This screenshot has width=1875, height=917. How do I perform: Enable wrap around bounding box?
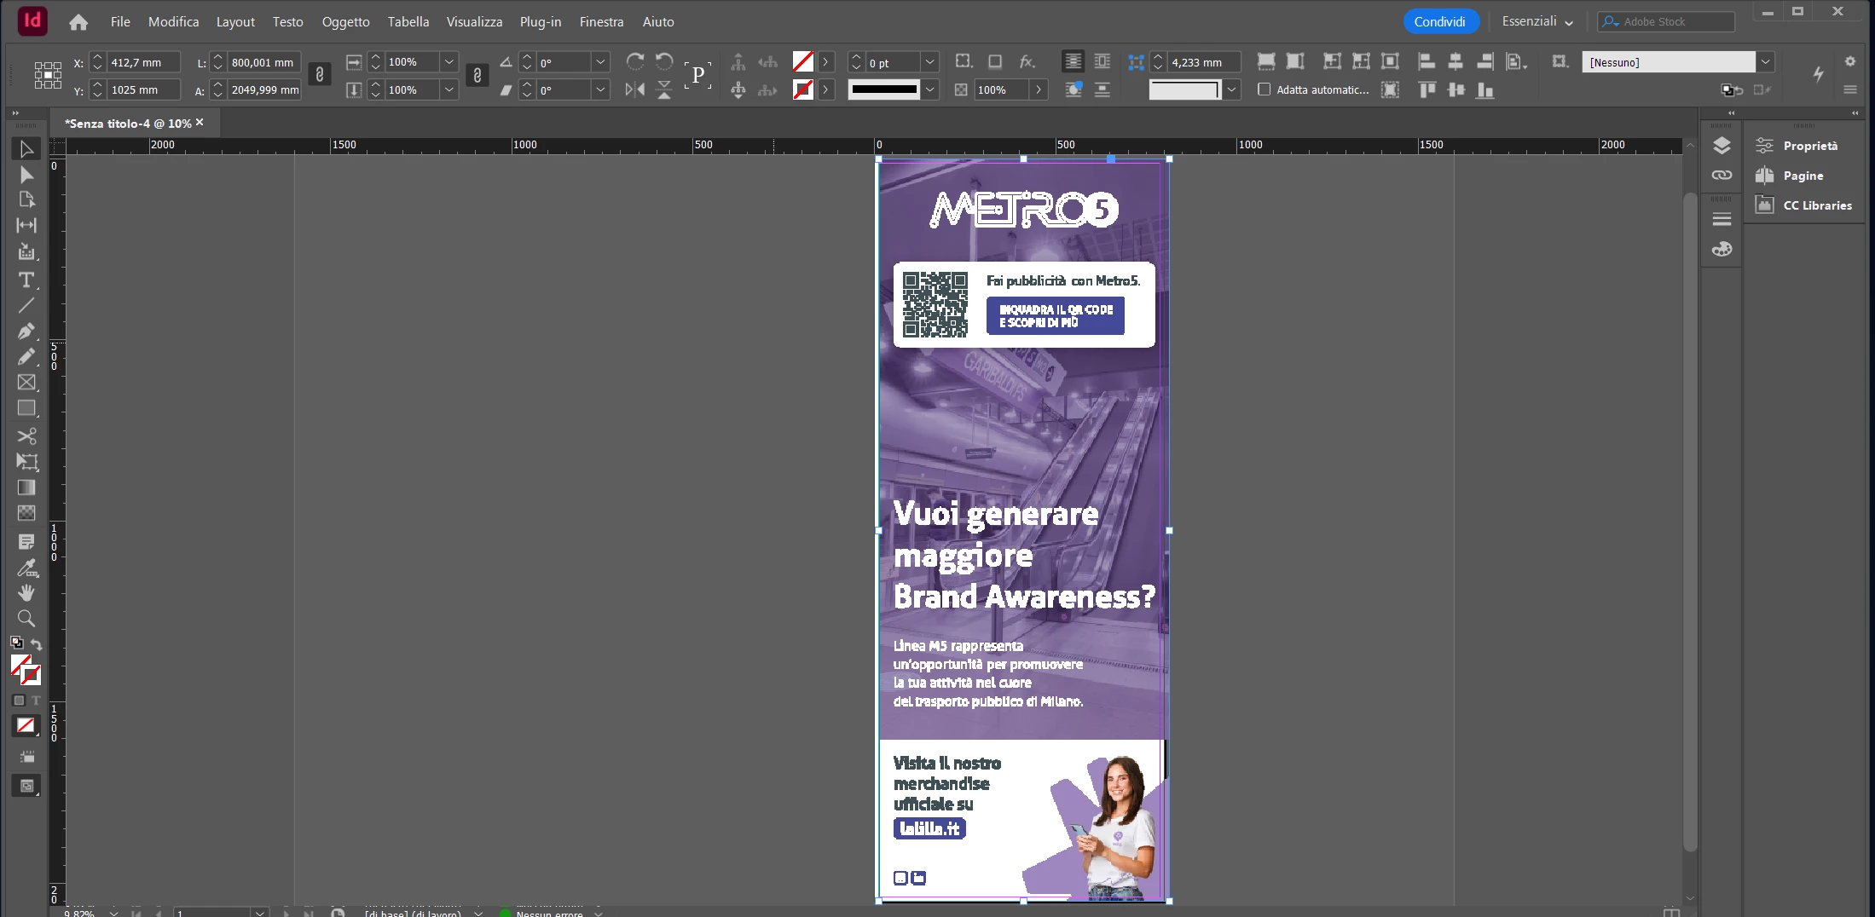1102,61
